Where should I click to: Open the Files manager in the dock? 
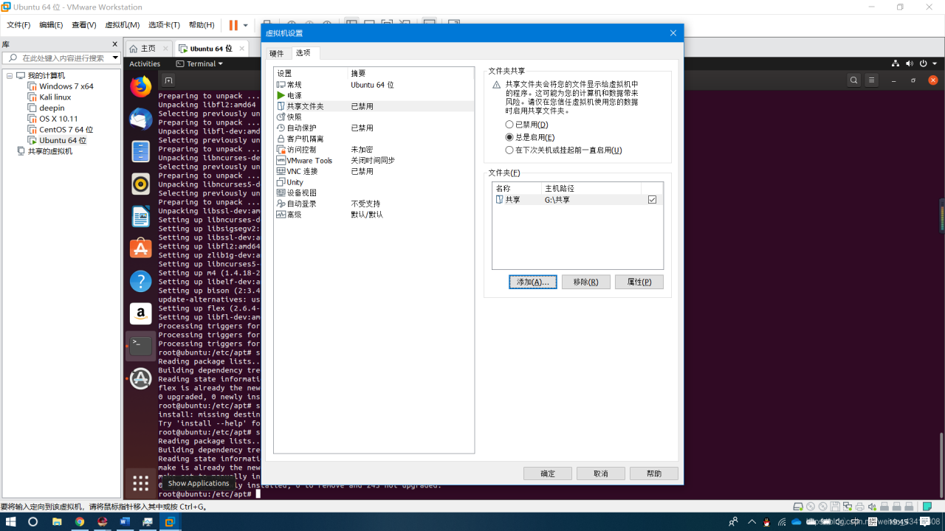pos(140,151)
